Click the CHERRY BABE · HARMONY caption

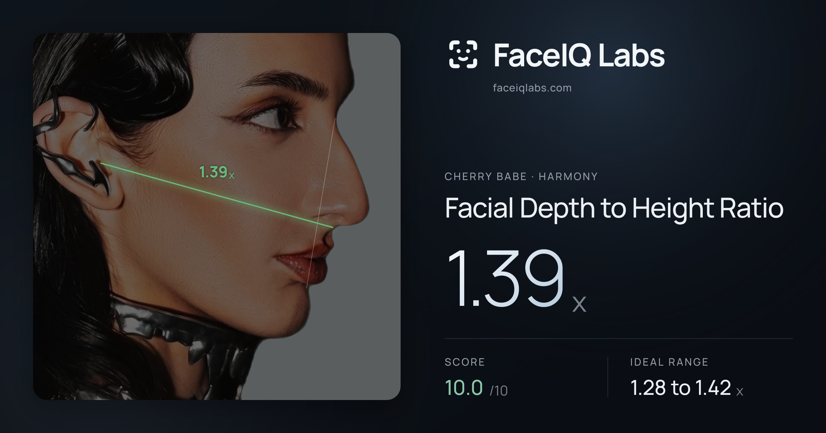(521, 176)
